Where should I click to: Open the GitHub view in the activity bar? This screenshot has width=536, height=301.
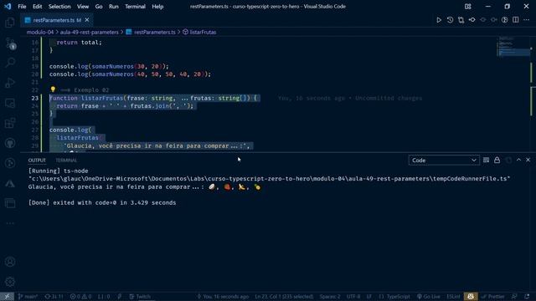(x=10, y=143)
